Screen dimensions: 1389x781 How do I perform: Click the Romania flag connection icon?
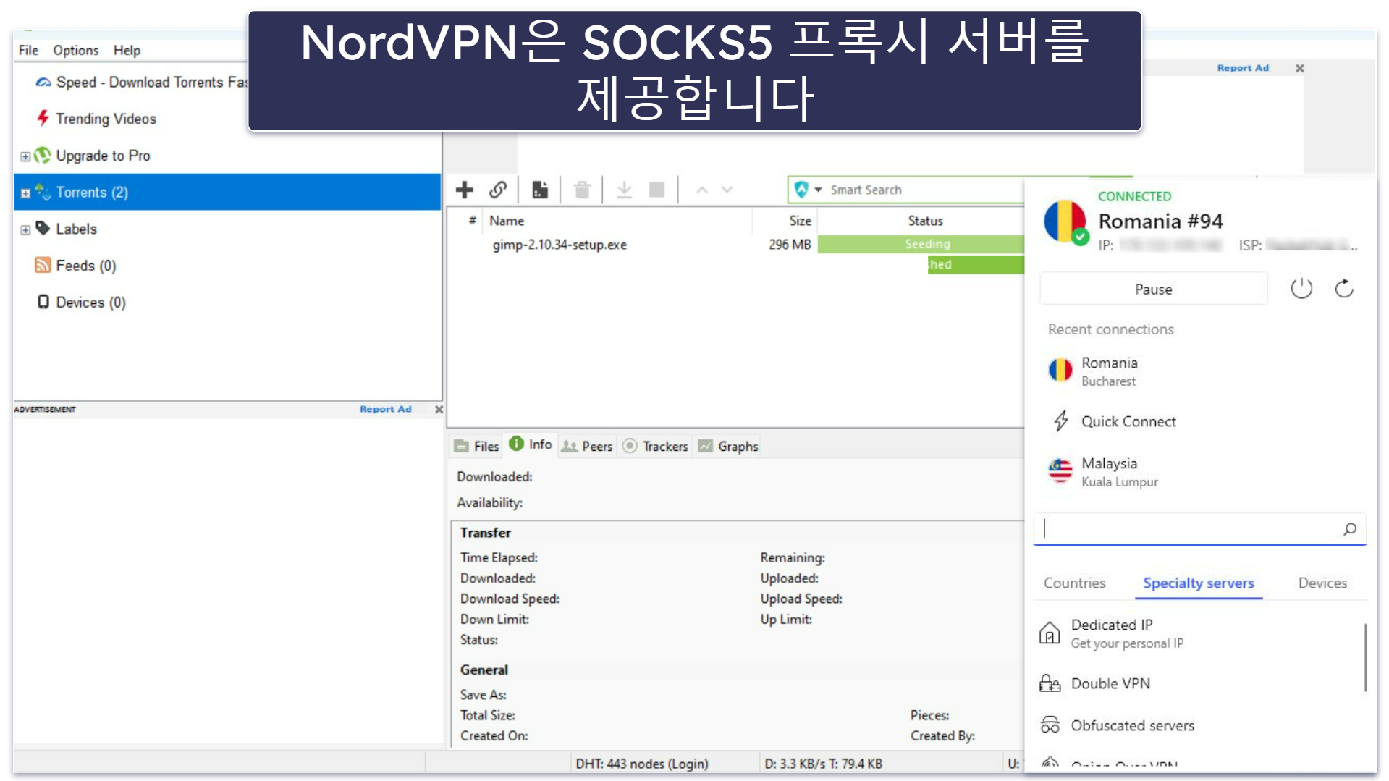point(1065,222)
